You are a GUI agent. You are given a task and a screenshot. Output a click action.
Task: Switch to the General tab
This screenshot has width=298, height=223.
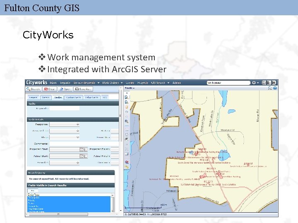point(33,97)
